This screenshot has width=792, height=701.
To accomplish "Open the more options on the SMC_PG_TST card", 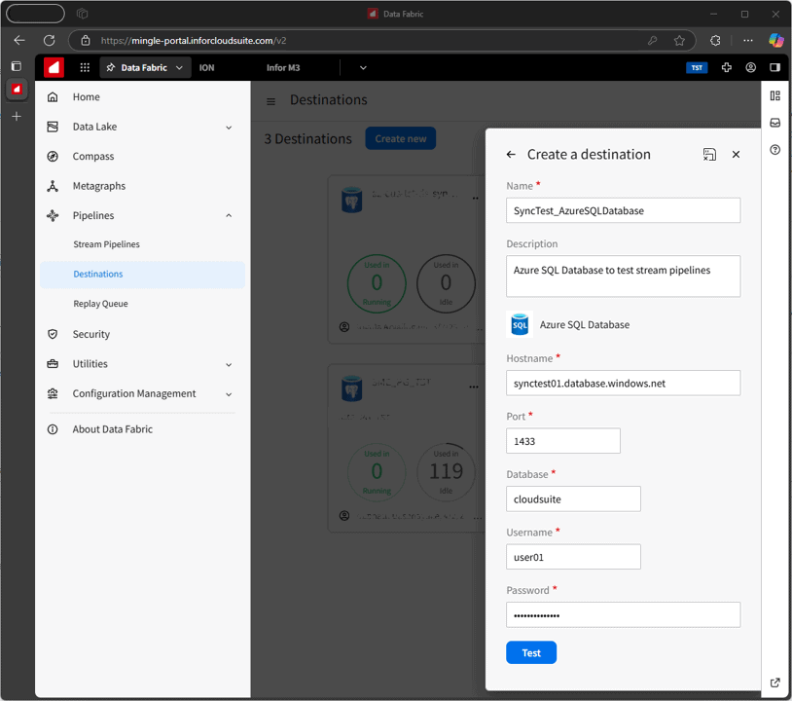I will [473, 387].
